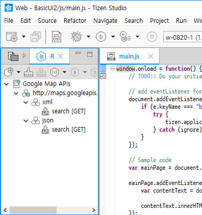The width and height of the screenshot is (202, 215).
Task: Click right arrow of horizontal scrollbar
Action: (x=94, y=210)
